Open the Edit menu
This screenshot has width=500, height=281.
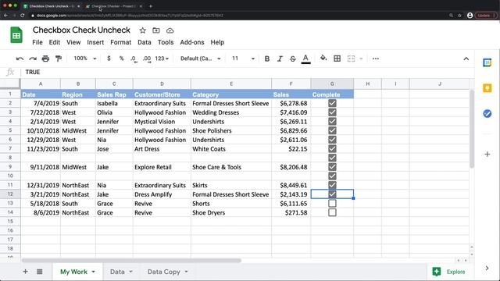coord(55,42)
